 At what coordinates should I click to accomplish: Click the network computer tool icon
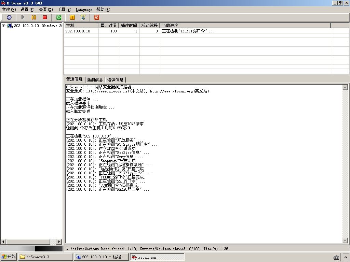(x=83, y=17)
